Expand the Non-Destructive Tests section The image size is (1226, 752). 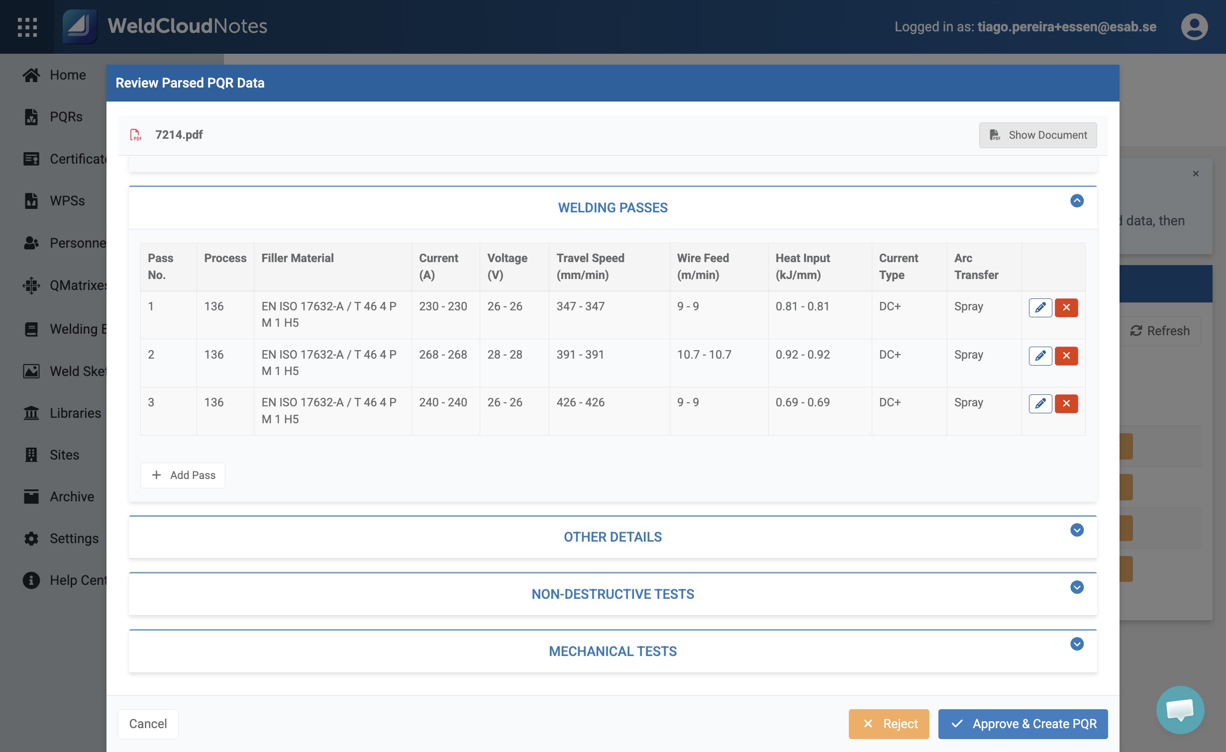(x=1077, y=587)
